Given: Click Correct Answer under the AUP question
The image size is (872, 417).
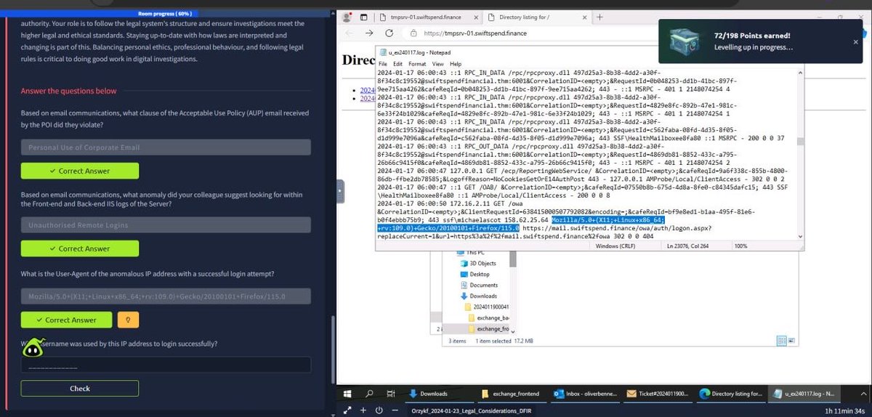Looking at the screenshot, I should point(80,171).
